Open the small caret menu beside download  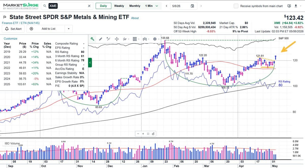300,6
